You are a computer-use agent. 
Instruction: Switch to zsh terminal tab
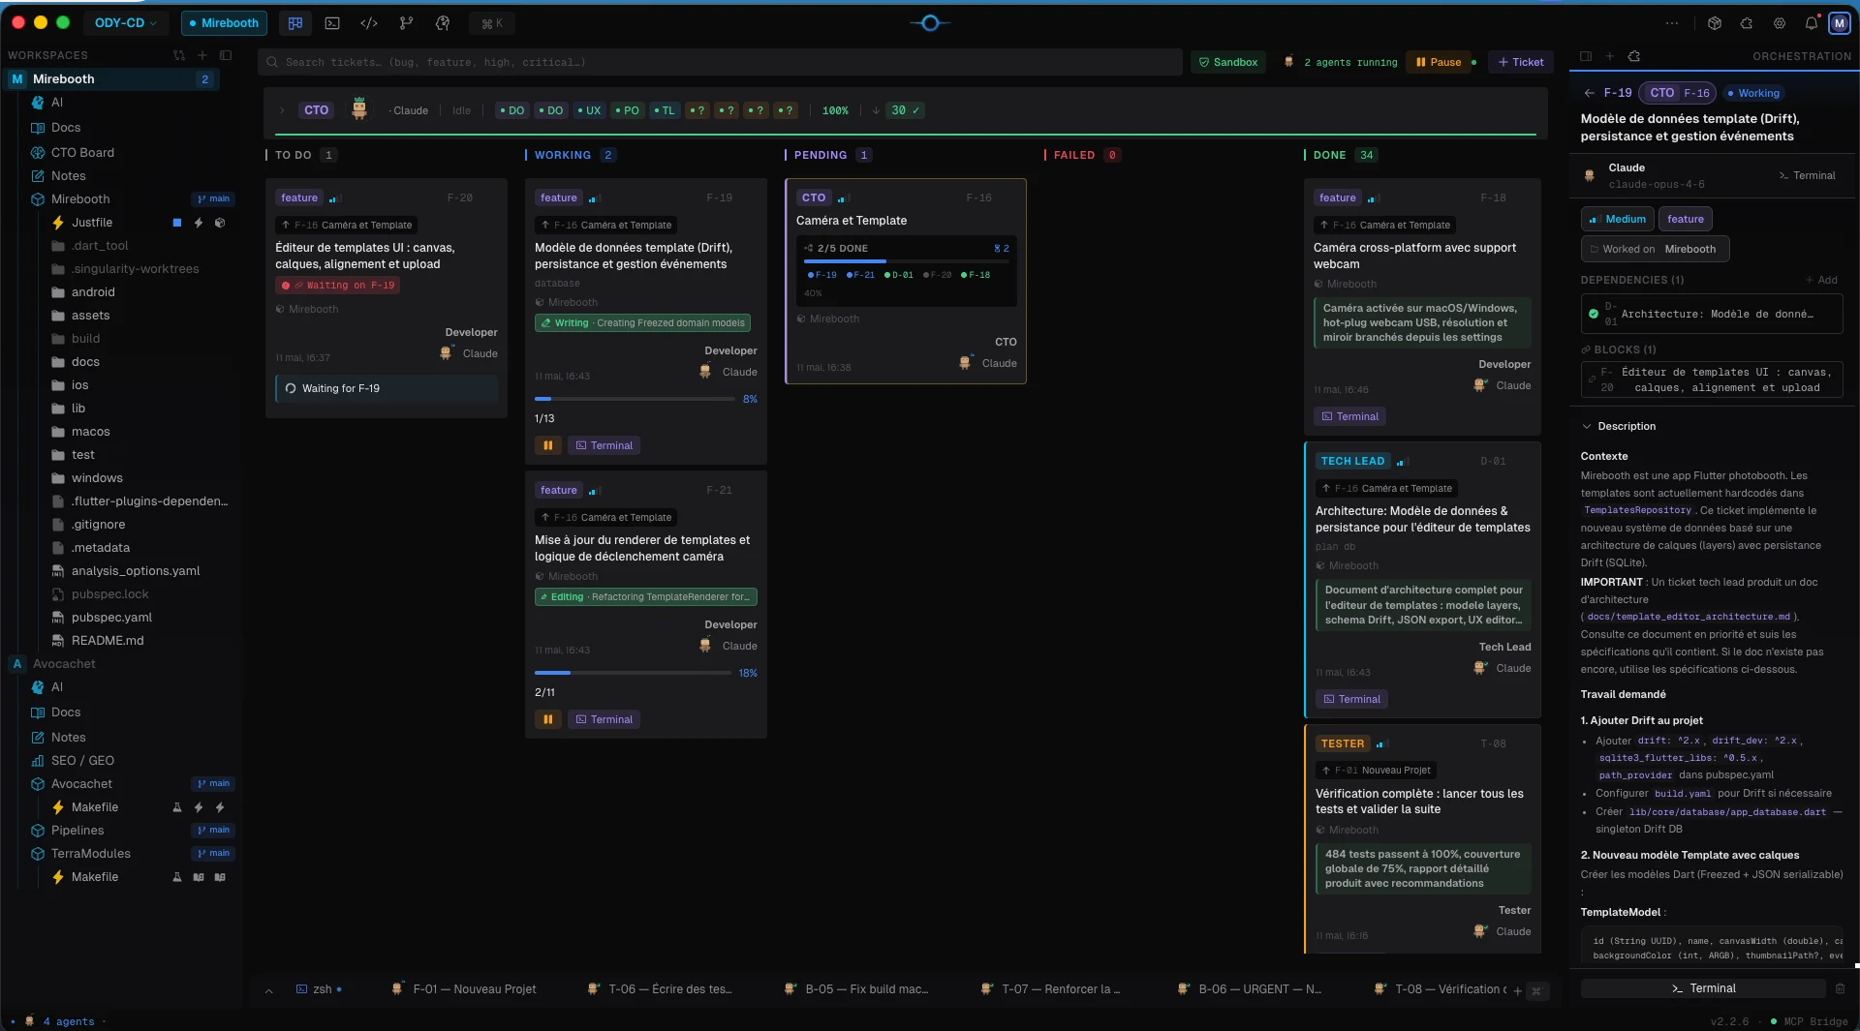319,989
